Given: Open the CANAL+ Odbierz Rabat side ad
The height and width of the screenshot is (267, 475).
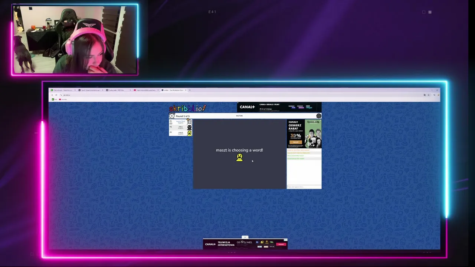Looking at the screenshot, I should coord(304,133).
